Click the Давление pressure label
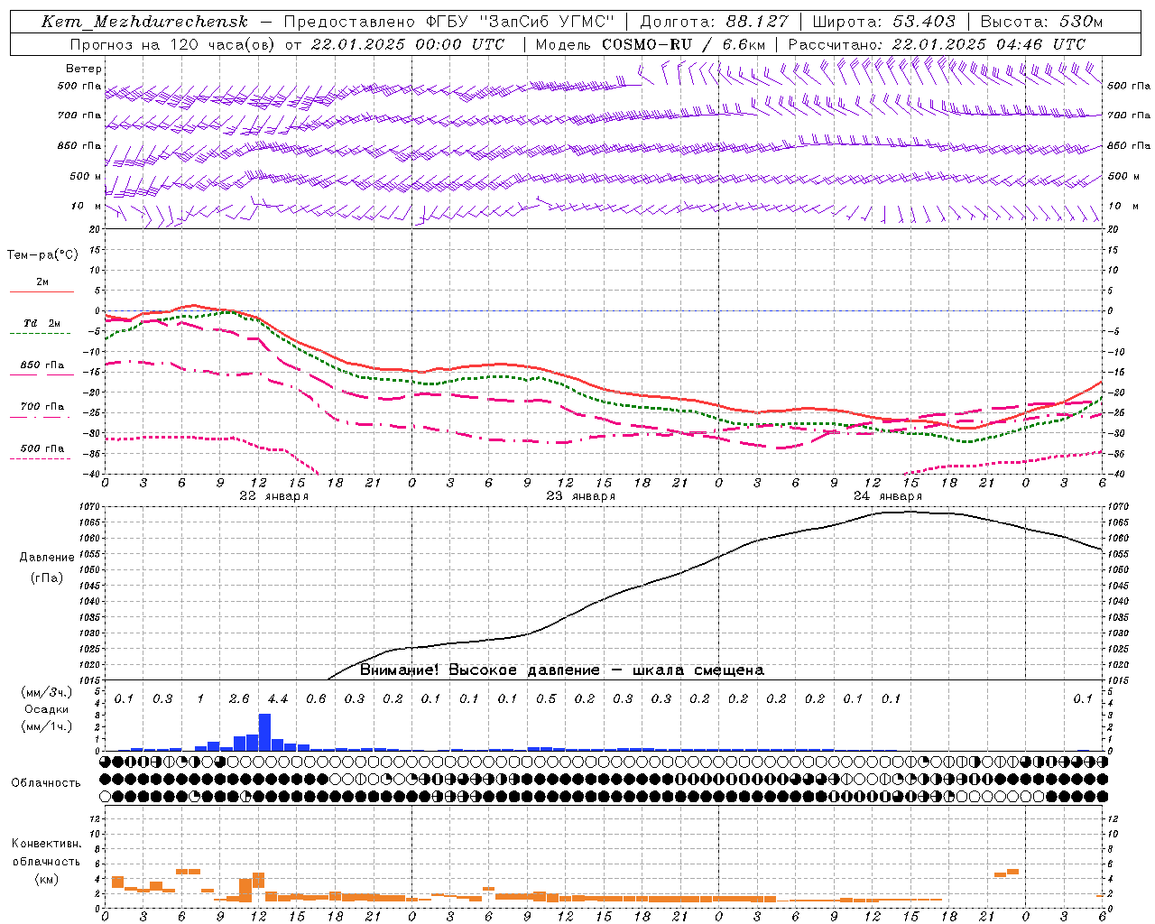 click(x=47, y=558)
